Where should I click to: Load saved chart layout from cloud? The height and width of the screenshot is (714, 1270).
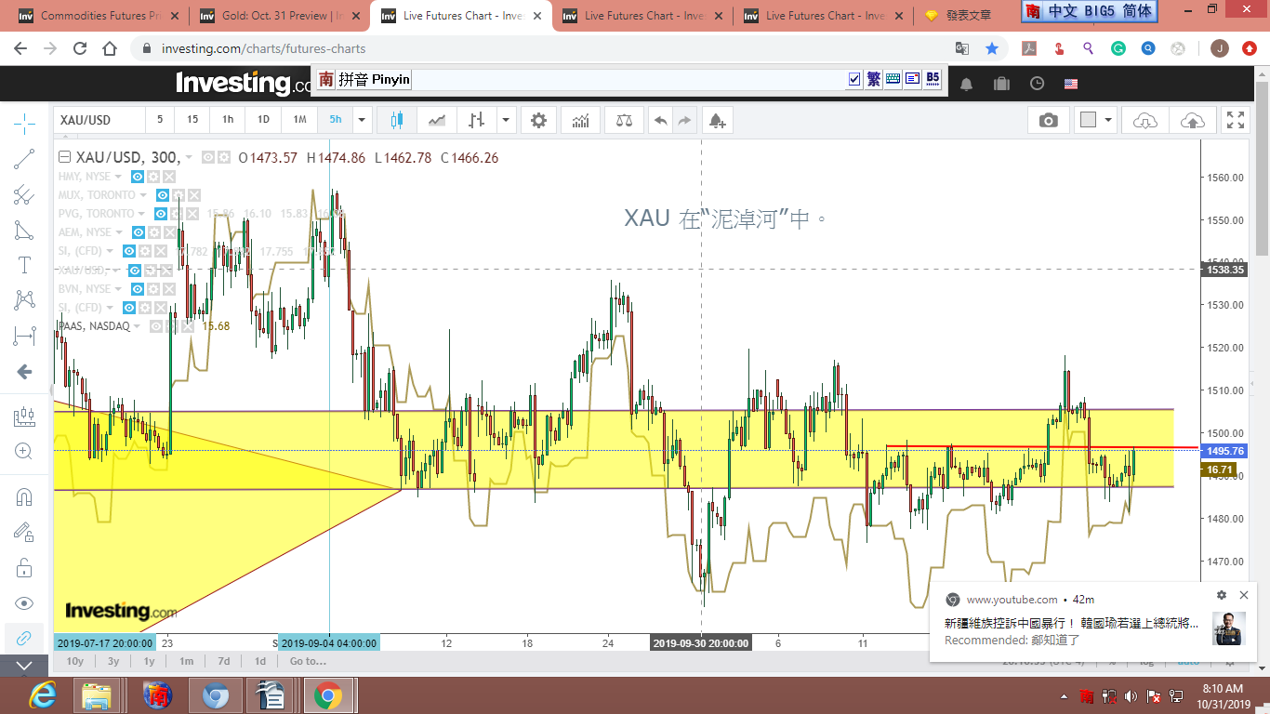1145,120
